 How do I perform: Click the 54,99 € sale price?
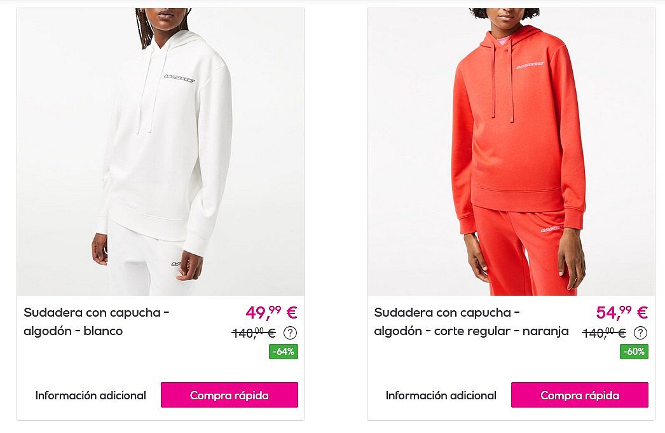coord(622,313)
